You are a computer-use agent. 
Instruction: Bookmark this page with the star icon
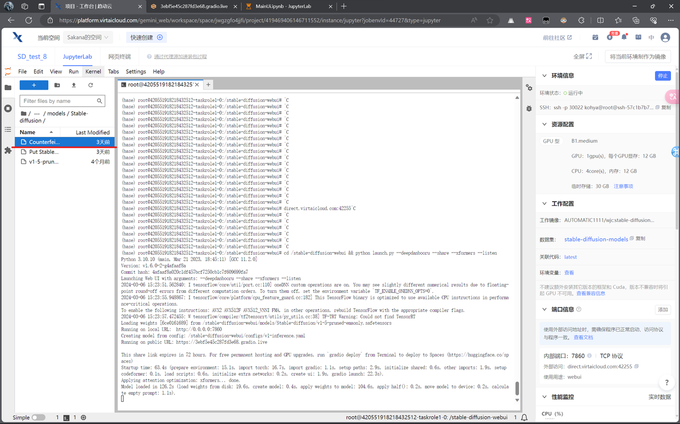(x=490, y=20)
